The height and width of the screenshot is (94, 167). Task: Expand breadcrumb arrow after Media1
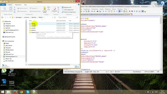[x=44, y=17]
